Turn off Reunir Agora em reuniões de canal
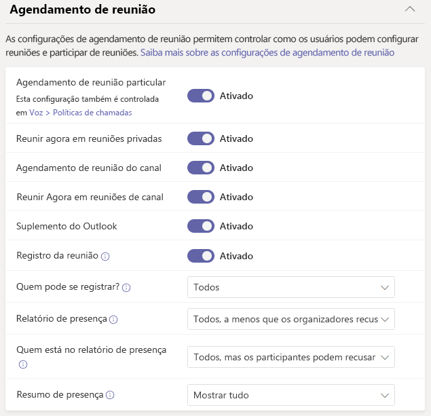The height and width of the screenshot is (416, 431). 201,197
